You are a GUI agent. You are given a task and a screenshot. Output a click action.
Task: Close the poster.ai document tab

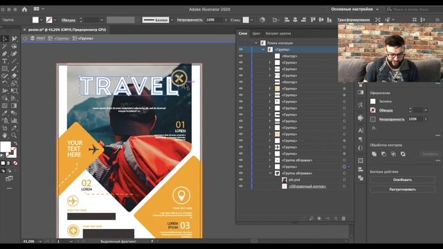click(x=24, y=30)
